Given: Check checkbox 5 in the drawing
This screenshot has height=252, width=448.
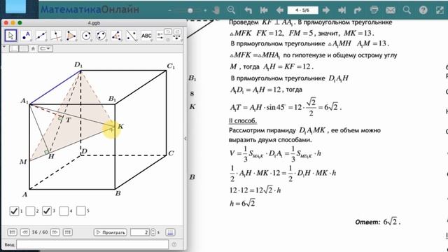Looking at the screenshot, I should pos(81,211).
